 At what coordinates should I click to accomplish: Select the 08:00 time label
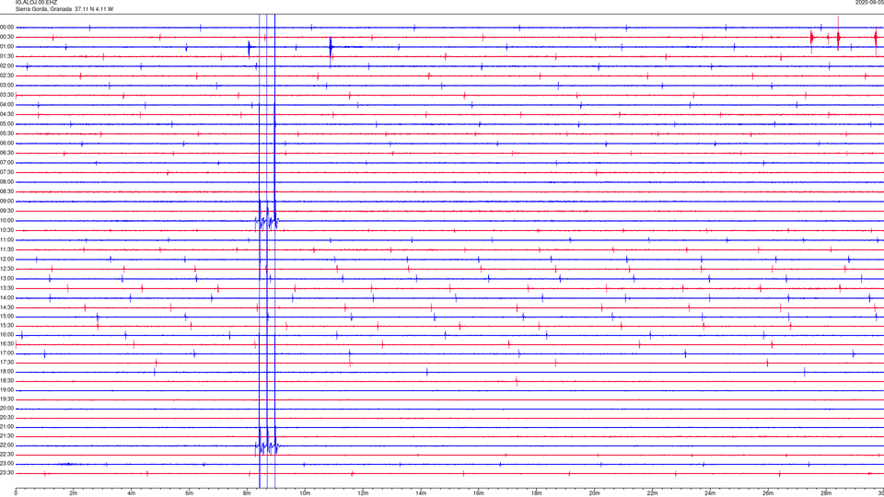6,182
